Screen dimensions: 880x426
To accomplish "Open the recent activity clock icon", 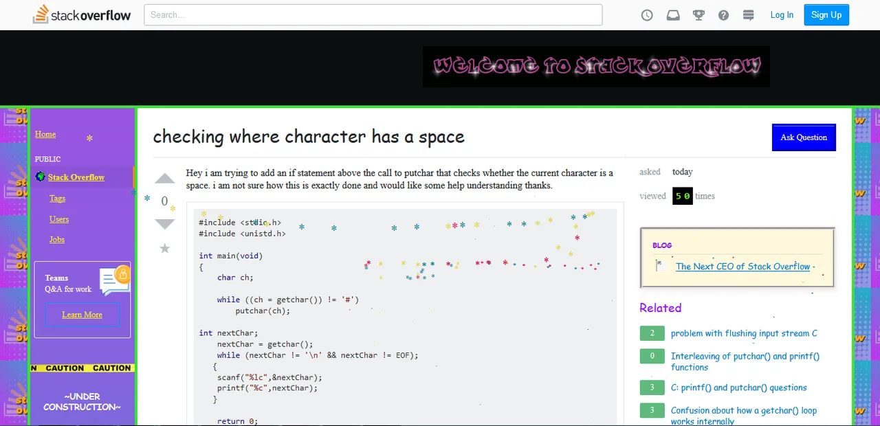I will (x=647, y=15).
